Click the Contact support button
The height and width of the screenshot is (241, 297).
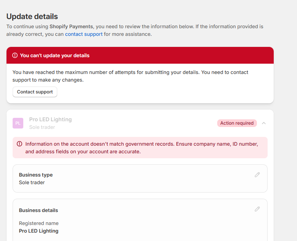(35, 92)
